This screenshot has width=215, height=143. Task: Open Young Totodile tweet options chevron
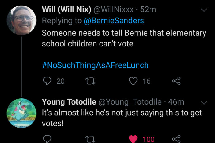click(204, 102)
